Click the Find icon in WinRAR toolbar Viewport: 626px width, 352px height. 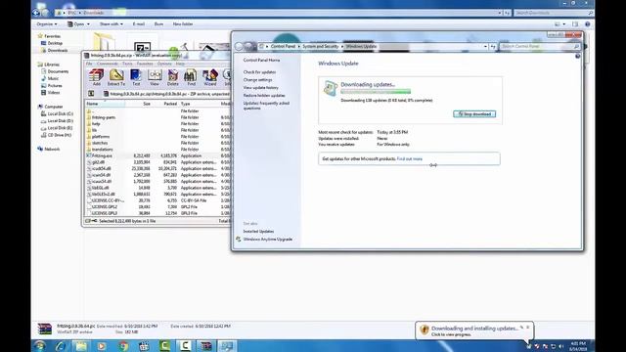pyautogui.click(x=191, y=77)
